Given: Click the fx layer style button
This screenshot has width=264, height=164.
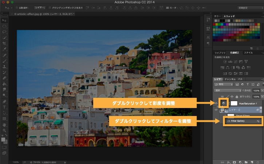Looking at the screenshot, I should click(228, 162).
